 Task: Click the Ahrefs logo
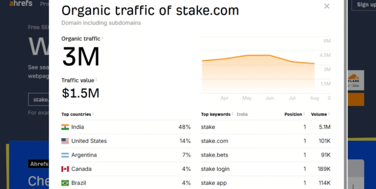click(21, 4)
